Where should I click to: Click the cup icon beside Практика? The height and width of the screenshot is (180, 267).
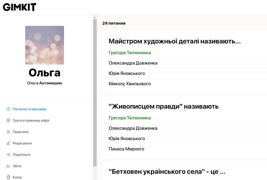(8, 132)
